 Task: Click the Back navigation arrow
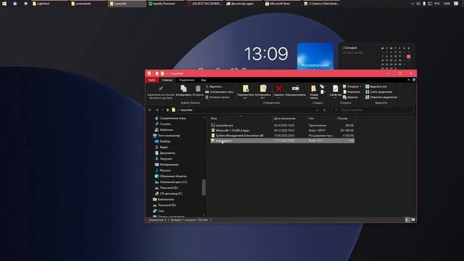point(150,110)
